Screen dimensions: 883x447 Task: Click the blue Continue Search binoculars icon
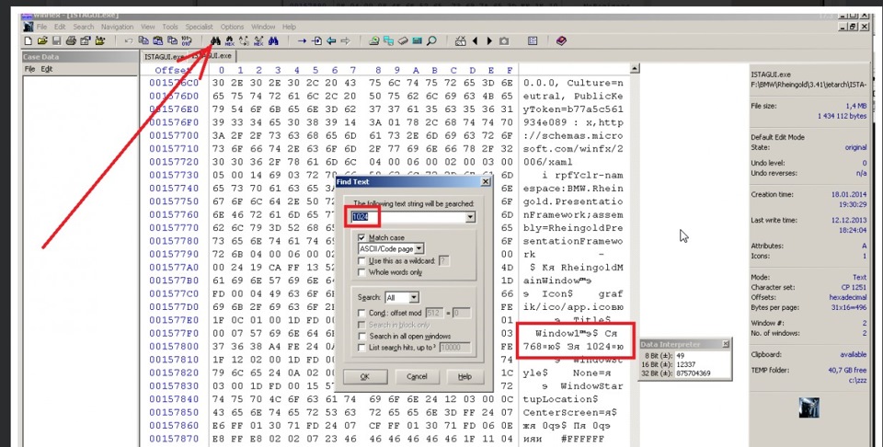coord(274,41)
